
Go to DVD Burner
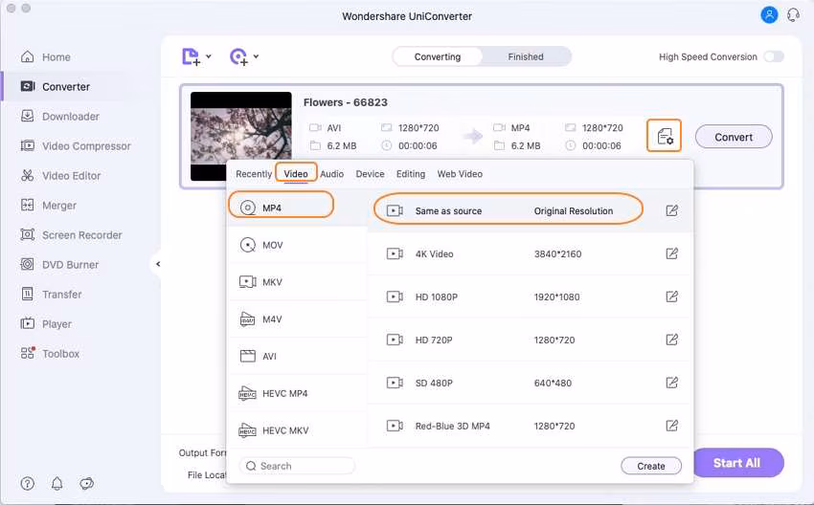coord(59,264)
